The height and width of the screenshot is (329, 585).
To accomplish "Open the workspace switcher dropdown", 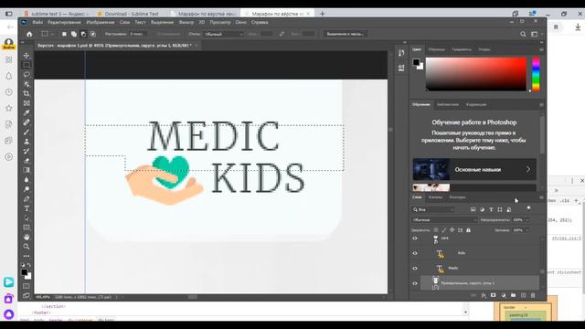I will pyautogui.click(x=536, y=34).
